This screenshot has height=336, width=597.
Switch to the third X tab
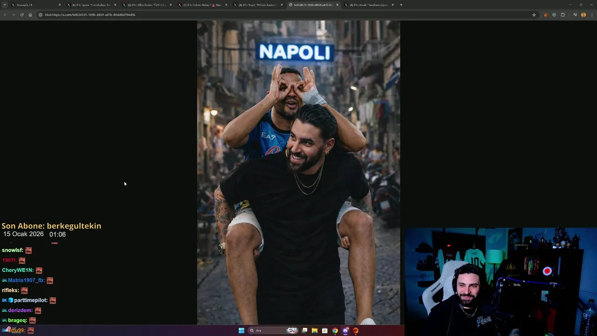[x=146, y=5]
